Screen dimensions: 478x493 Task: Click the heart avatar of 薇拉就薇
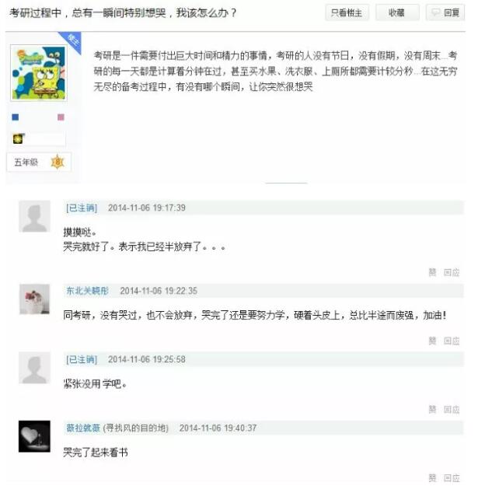click(34, 436)
